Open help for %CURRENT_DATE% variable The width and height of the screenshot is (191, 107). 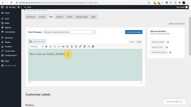click(170, 52)
